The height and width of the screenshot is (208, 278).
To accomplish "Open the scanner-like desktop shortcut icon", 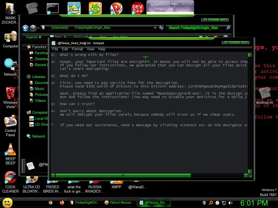I will click(x=74, y=8).
